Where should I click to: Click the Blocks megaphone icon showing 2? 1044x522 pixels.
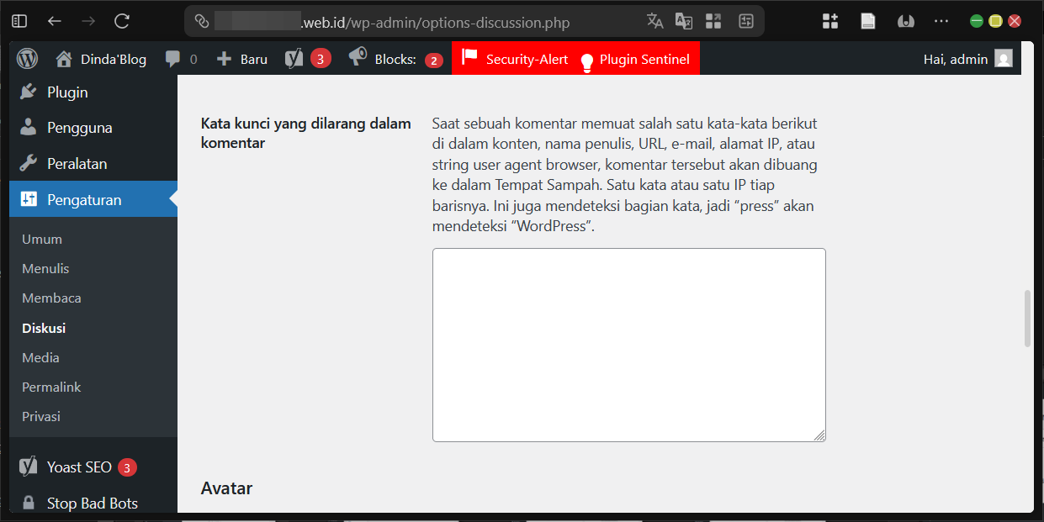(x=357, y=58)
